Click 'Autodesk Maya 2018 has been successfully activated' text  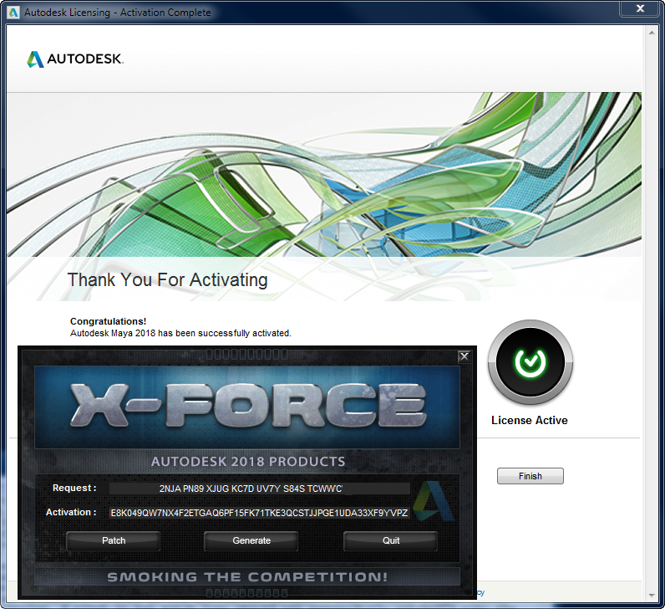pyautogui.click(x=180, y=334)
